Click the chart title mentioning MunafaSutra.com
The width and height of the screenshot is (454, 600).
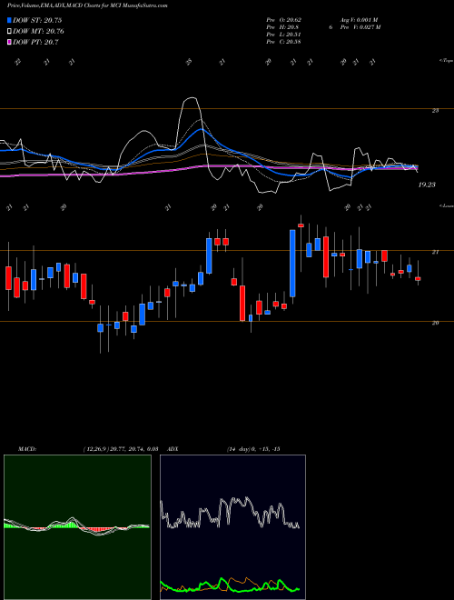87,5
